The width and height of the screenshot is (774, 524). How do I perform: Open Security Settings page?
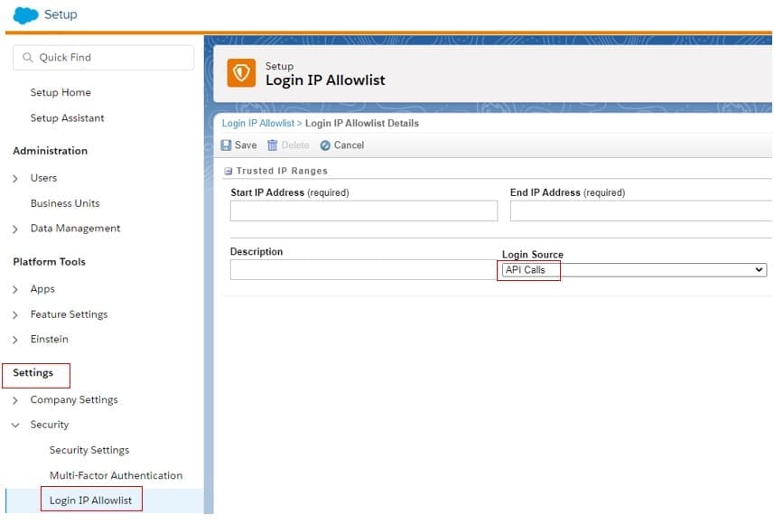(89, 450)
